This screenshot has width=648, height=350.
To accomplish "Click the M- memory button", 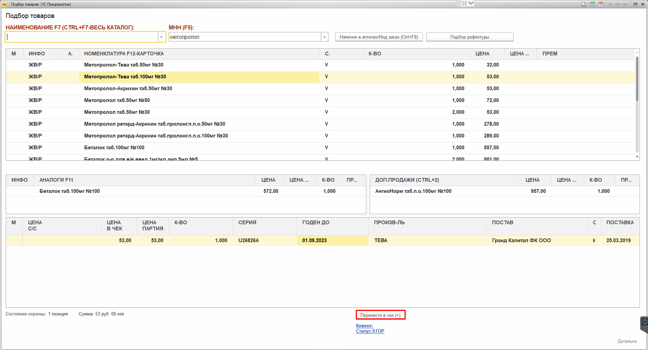I will pos(626,4).
